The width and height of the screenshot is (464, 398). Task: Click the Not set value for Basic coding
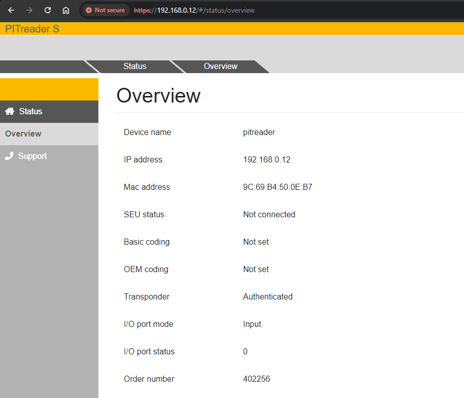pyautogui.click(x=256, y=242)
